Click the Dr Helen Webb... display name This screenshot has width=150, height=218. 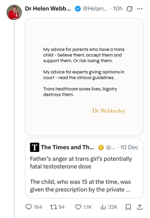pos(48,9)
